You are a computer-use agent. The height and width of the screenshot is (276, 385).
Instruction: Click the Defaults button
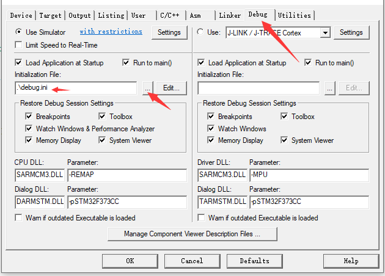coord(255,261)
